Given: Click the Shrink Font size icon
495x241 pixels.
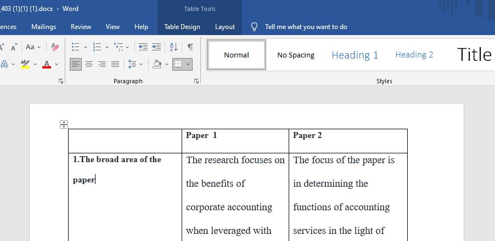Looking at the screenshot, I should [14, 47].
